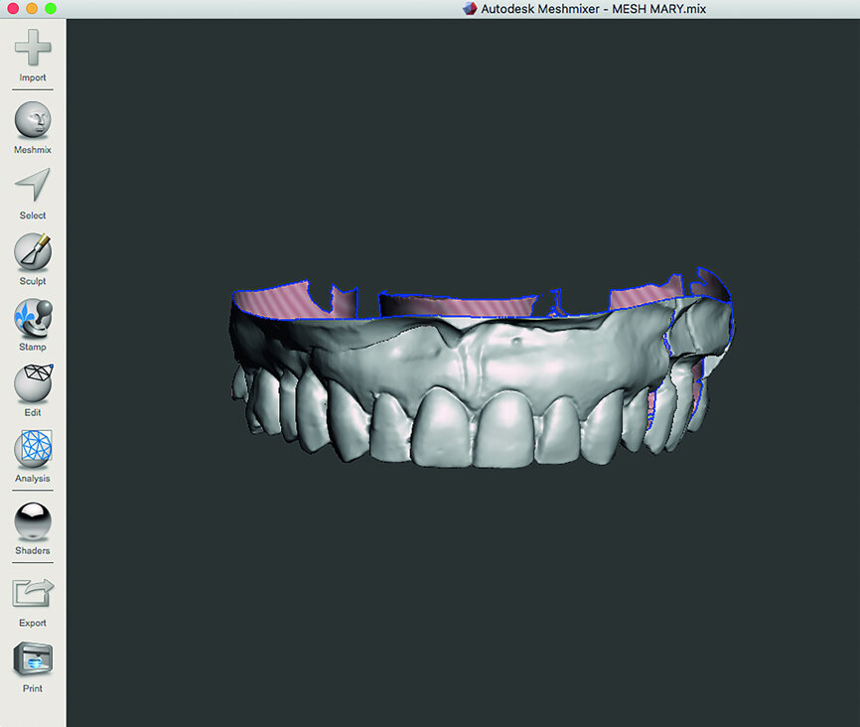Open the Edit tools panel
This screenshot has width=860, height=727.
[x=32, y=385]
